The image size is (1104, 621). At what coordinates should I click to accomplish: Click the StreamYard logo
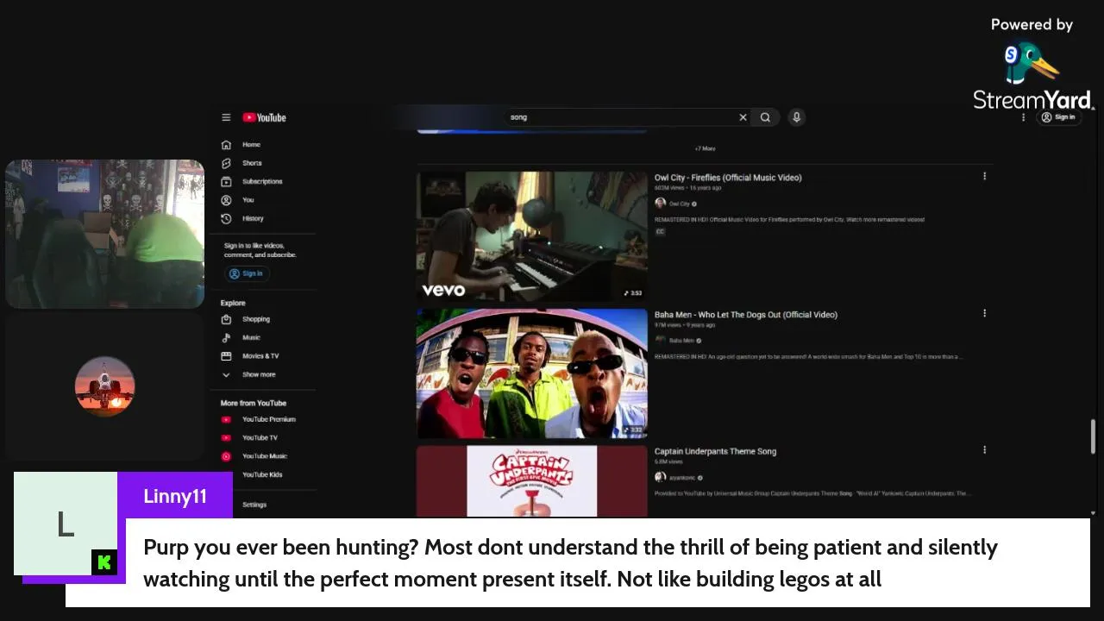(x=1032, y=77)
